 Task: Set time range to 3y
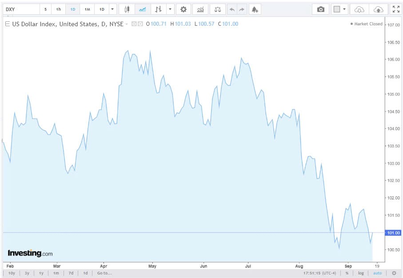[x=27, y=273]
